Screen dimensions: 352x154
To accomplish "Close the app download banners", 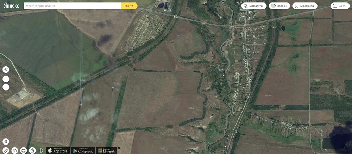I will [119, 148].
